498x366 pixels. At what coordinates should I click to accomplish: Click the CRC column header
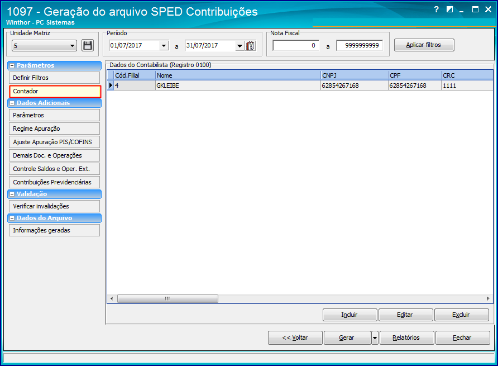click(467, 75)
